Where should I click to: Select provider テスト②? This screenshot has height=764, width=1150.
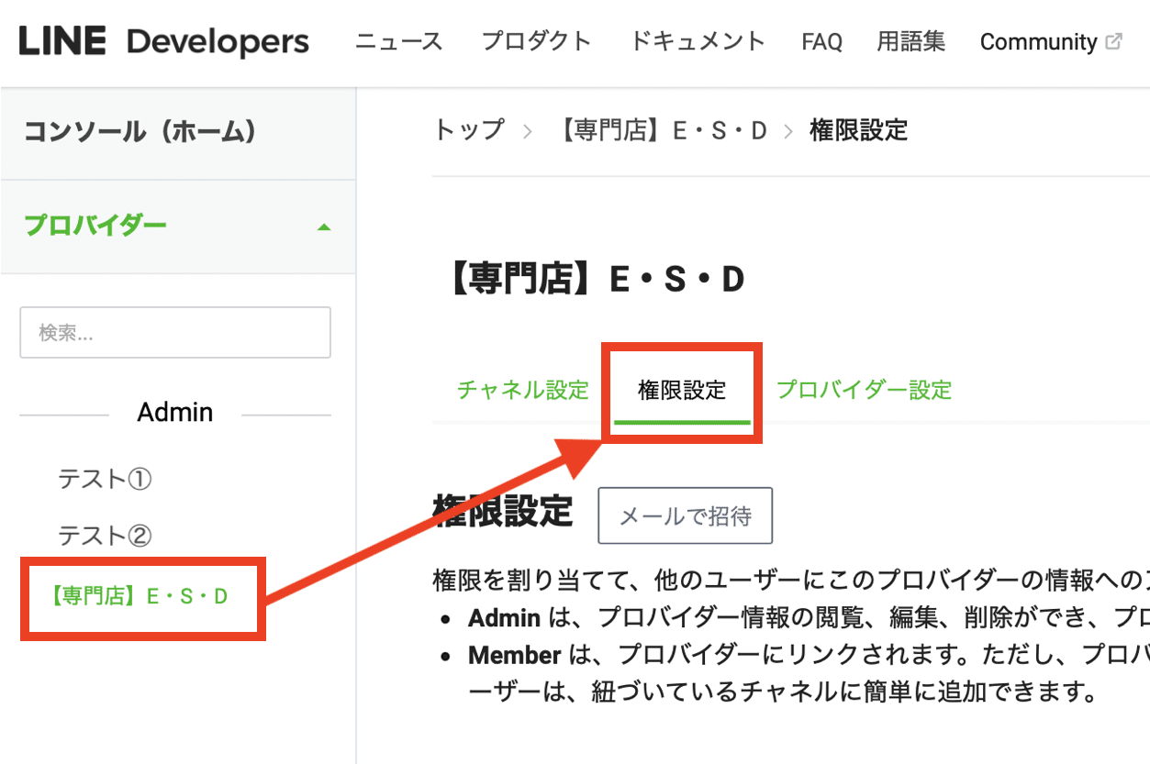coord(105,536)
